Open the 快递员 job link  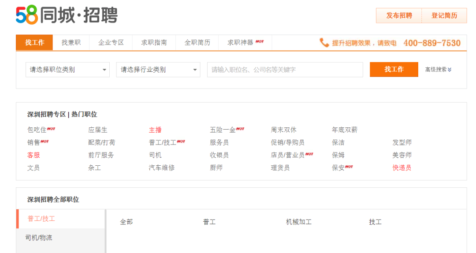click(x=402, y=168)
